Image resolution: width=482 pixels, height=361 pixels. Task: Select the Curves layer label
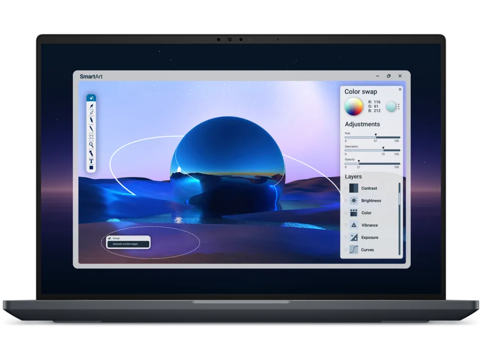point(368,250)
